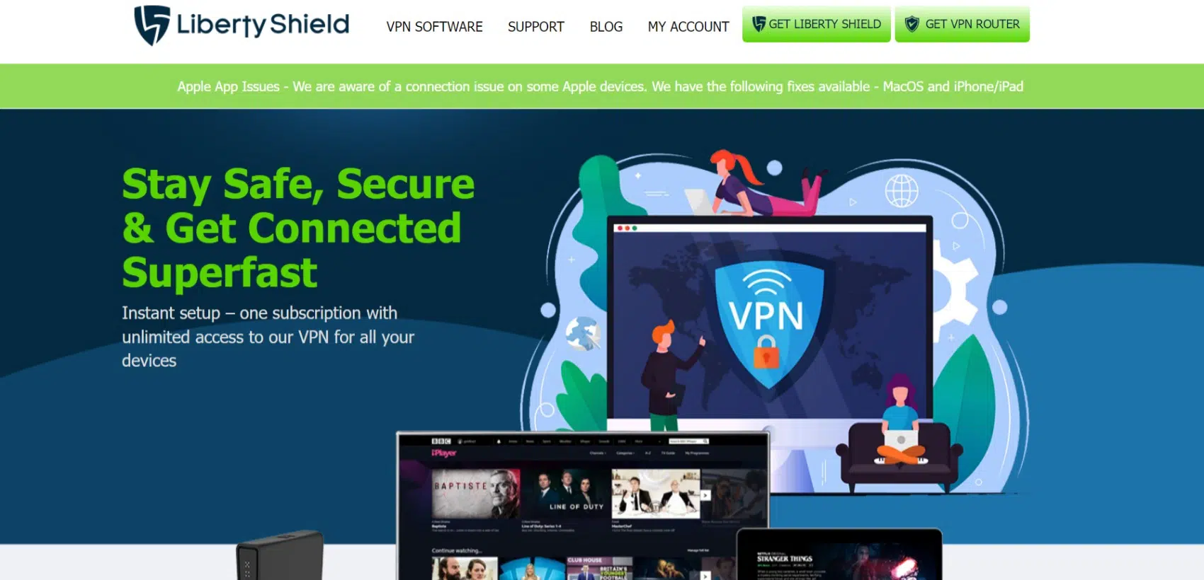The image size is (1204, 580).
Task: Open the Support menu item
Action: 535,27
